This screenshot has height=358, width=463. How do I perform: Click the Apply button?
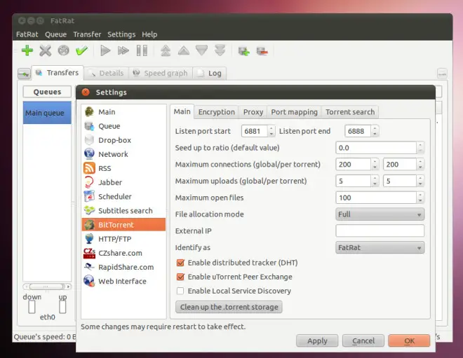(317, 341)
